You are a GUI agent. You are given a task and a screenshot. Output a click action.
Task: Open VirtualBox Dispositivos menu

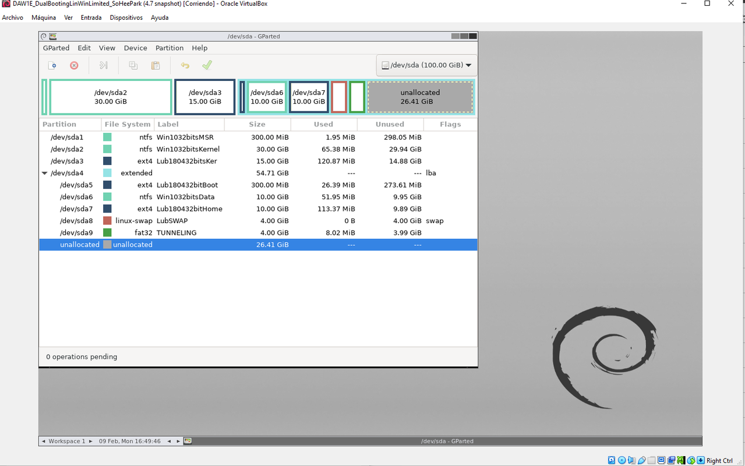[126, 17]
